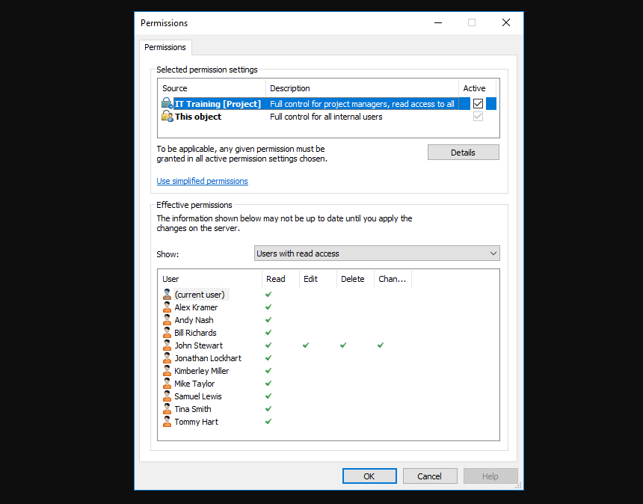643x504 pixels.
Task: Enable the Active checkbox for This object
Action: tap(476, 117)
